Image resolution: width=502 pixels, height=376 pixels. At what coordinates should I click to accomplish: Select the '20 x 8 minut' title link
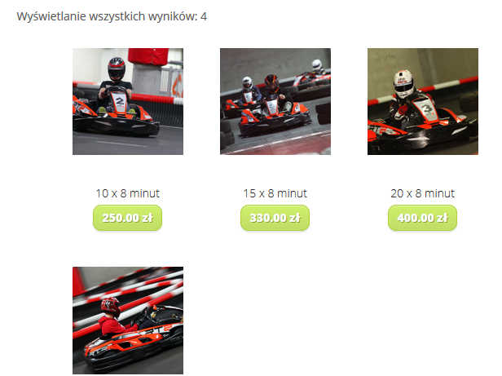click(422, 193)
